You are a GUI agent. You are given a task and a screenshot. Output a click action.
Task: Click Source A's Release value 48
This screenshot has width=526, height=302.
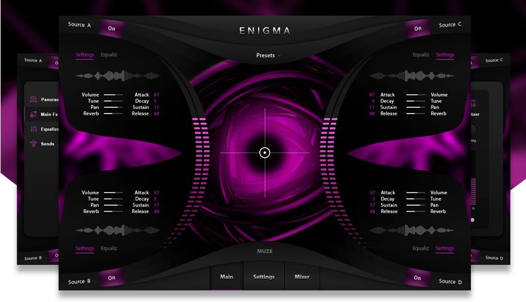click(x=157, y=114)
